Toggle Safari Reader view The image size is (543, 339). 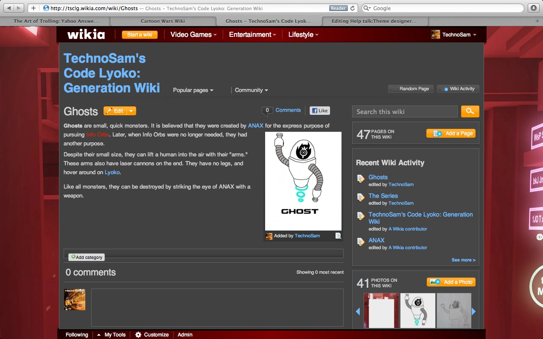(338, 8)
